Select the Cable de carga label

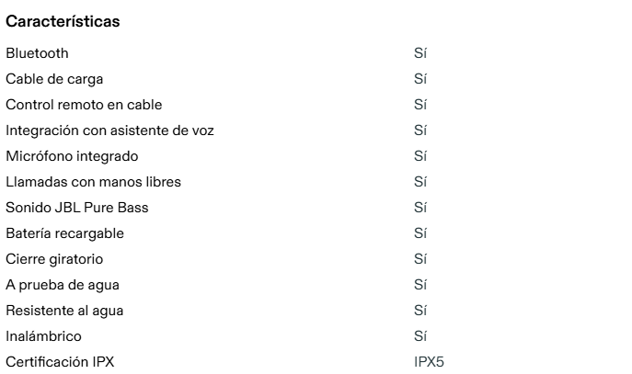(x=54, y=79)
